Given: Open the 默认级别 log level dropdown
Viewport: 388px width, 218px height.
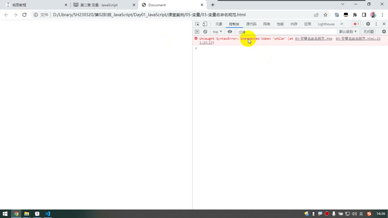Looking at the screenshot, I should pos(348,32).
